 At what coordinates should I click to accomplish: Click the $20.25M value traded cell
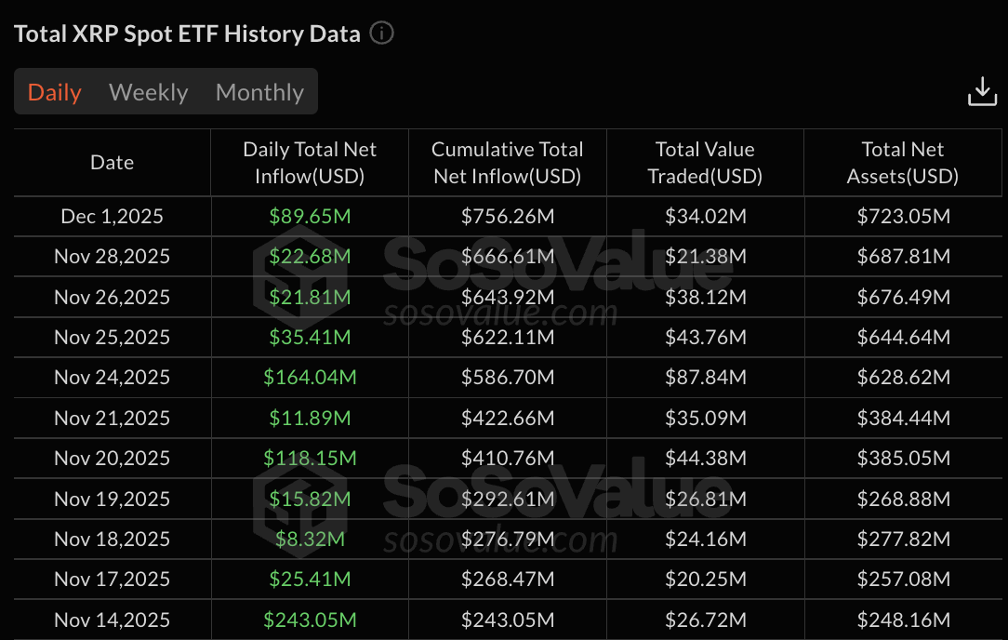(x=705, y=579)
